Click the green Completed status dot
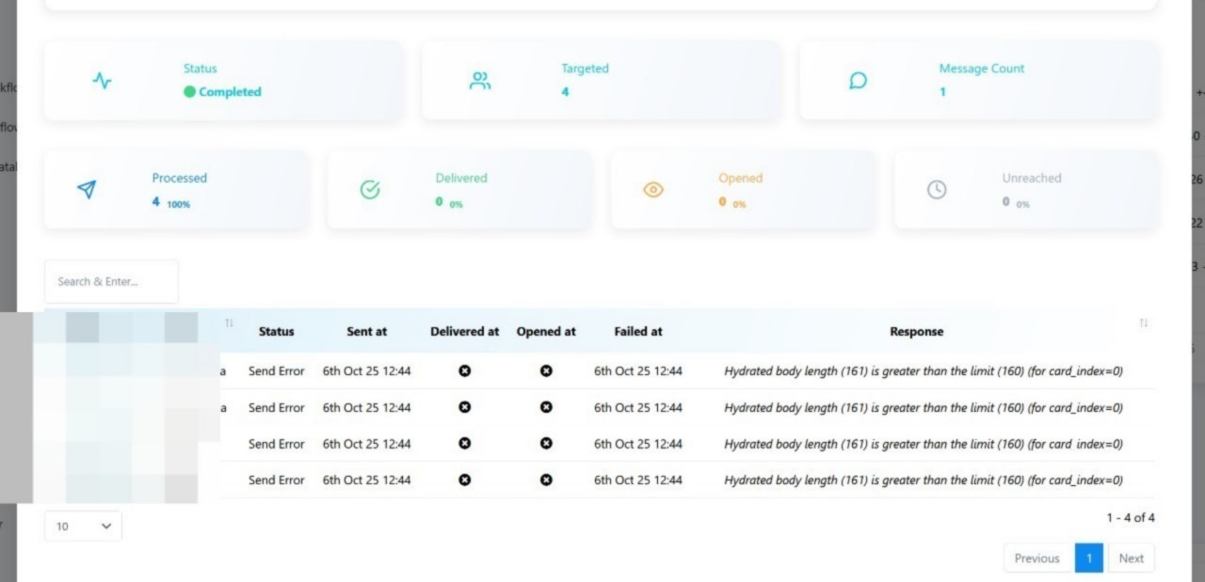1205x582 pixels. [189, 92]
